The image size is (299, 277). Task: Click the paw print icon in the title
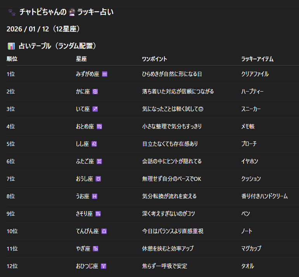tap(12, 12)
